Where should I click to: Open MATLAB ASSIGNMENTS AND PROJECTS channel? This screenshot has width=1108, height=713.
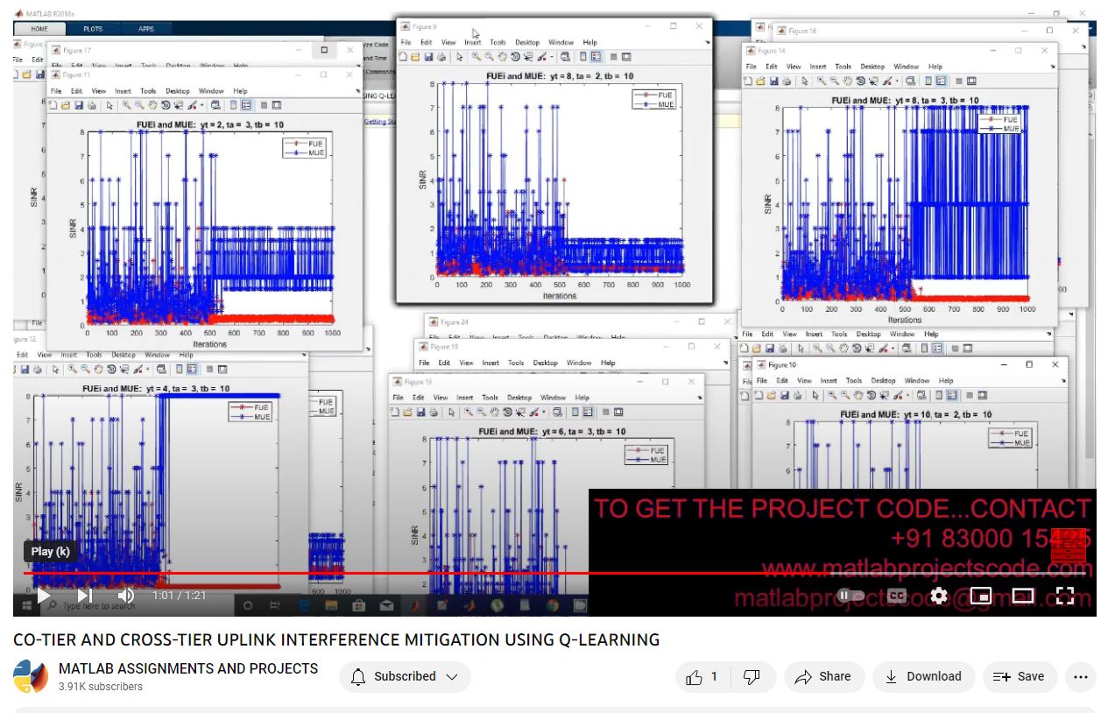pos(187,668)
